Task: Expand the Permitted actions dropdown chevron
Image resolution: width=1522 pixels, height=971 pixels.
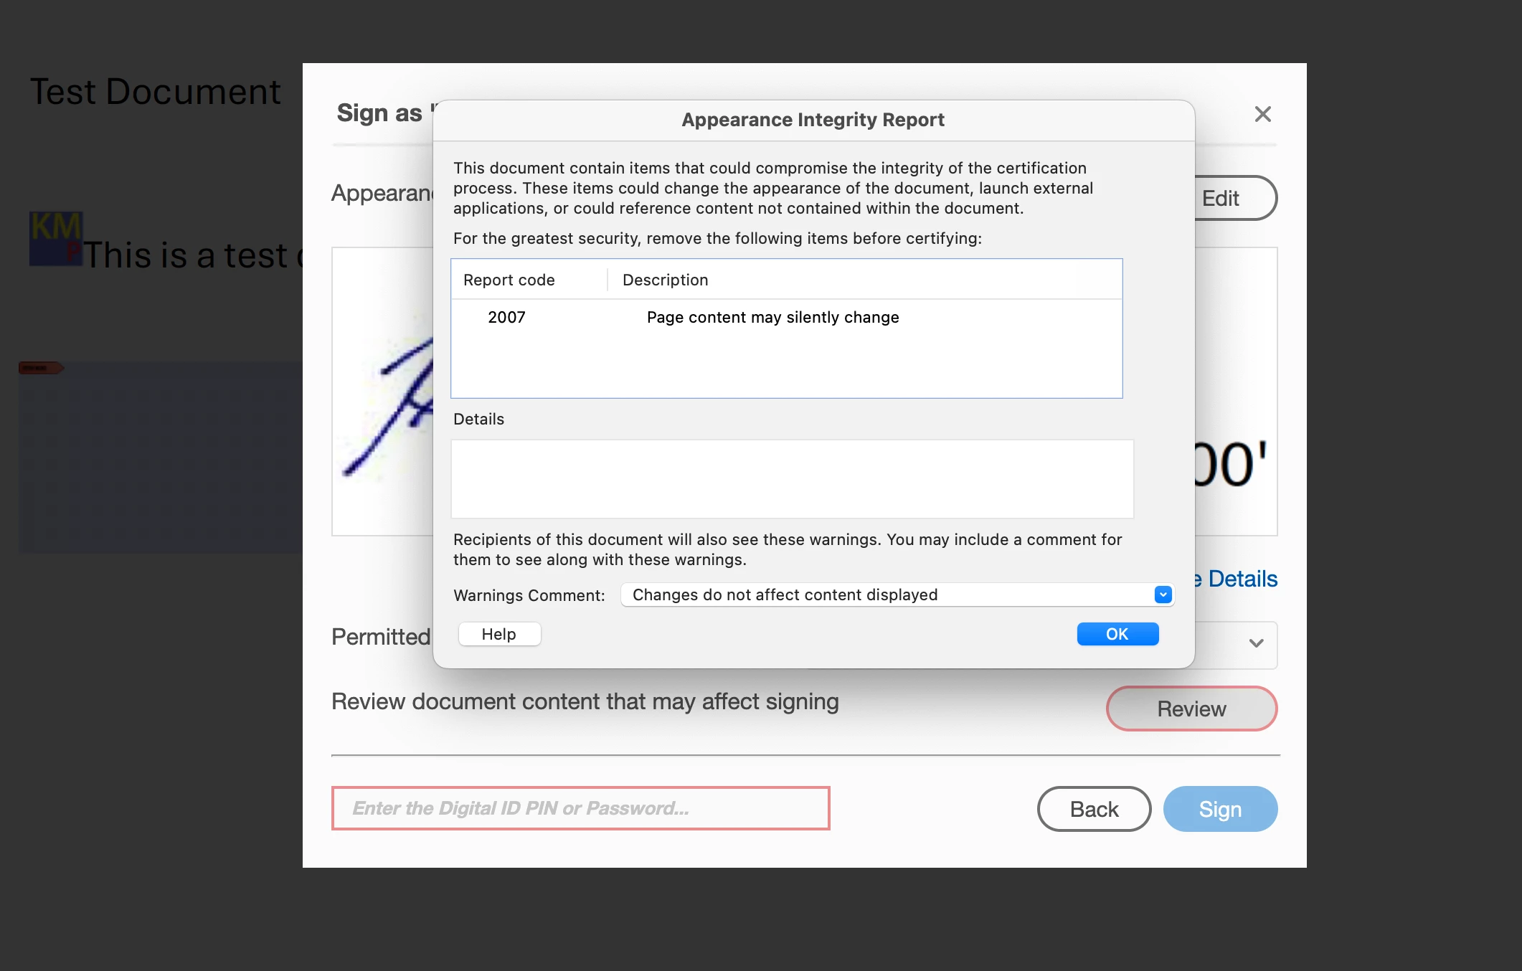Action: 1255,643
